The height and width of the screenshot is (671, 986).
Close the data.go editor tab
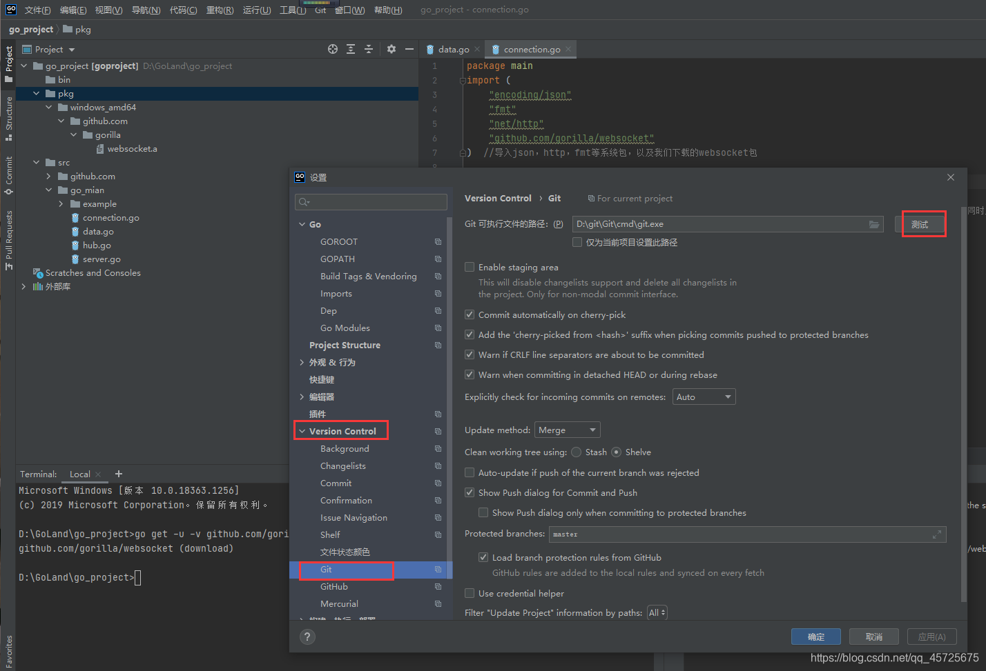point(477,49)
